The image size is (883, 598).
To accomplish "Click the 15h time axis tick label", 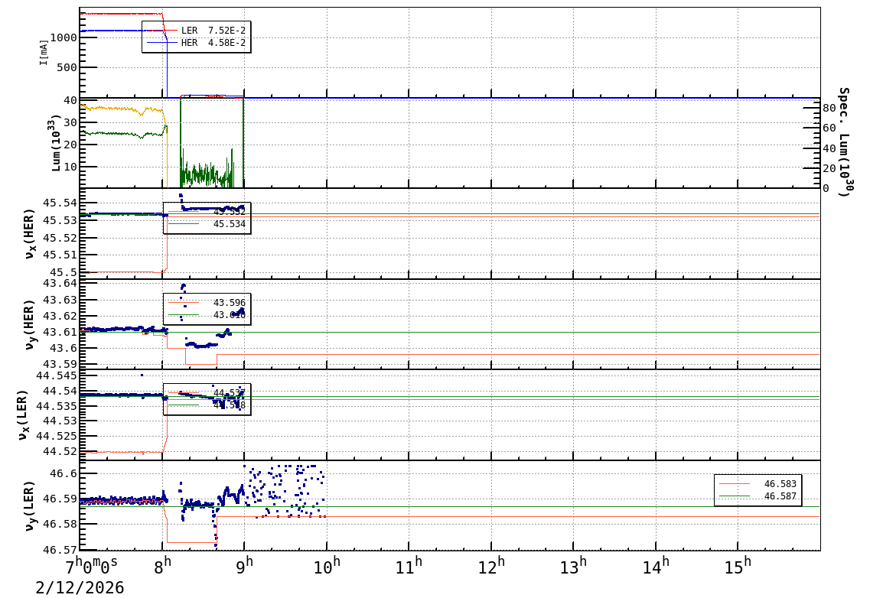I will [x=737, y=567].
